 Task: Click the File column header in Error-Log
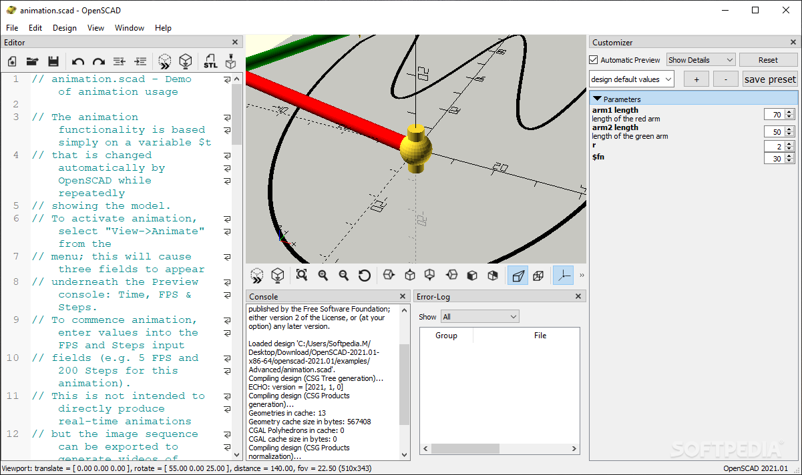(x=540, y=336)
